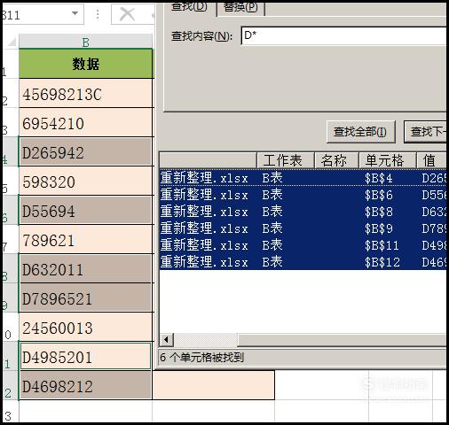Image resolution: width=449 pixels, height=425 pixels.
Task: Switch to the 替换(P) tab
Action: point(240,8)
